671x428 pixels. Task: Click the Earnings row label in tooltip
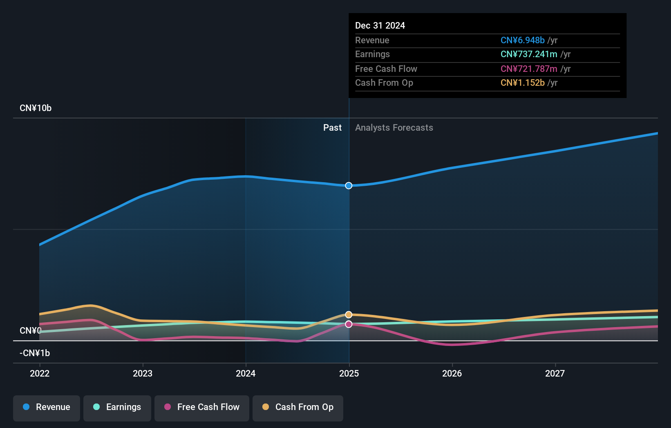pyautogui.click(x=372, y=54)
